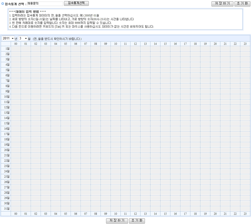The width and height of the screenshot is (251, 224).
Task: Click the 10일 cell in column 06
Action: 76,97
